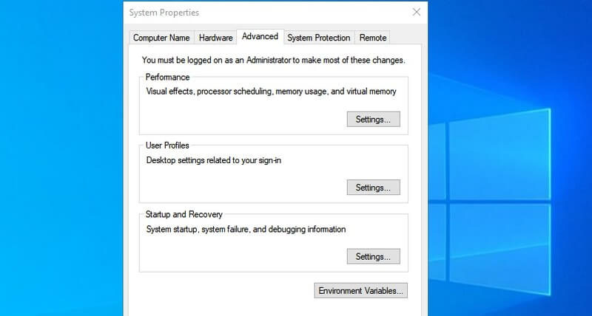Click the 'Visual effects, processor scheduling' description

271,92
